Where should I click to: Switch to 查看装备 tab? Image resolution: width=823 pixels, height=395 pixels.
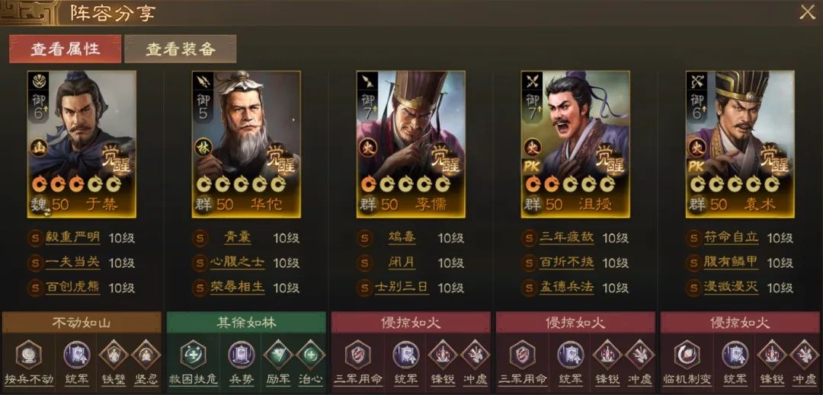[x=181, y=49]
